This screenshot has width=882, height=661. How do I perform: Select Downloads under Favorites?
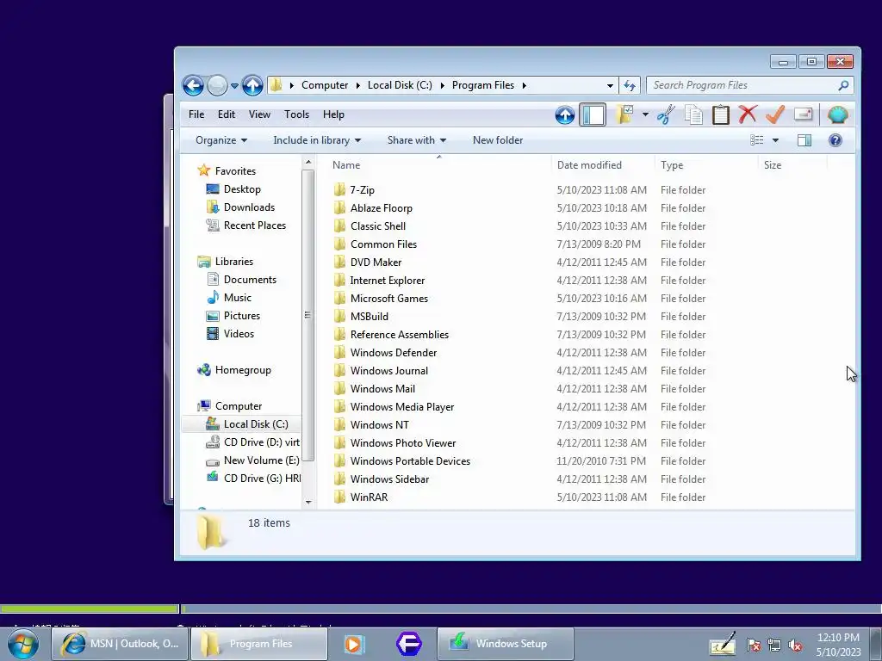click(x=249, y=207)
